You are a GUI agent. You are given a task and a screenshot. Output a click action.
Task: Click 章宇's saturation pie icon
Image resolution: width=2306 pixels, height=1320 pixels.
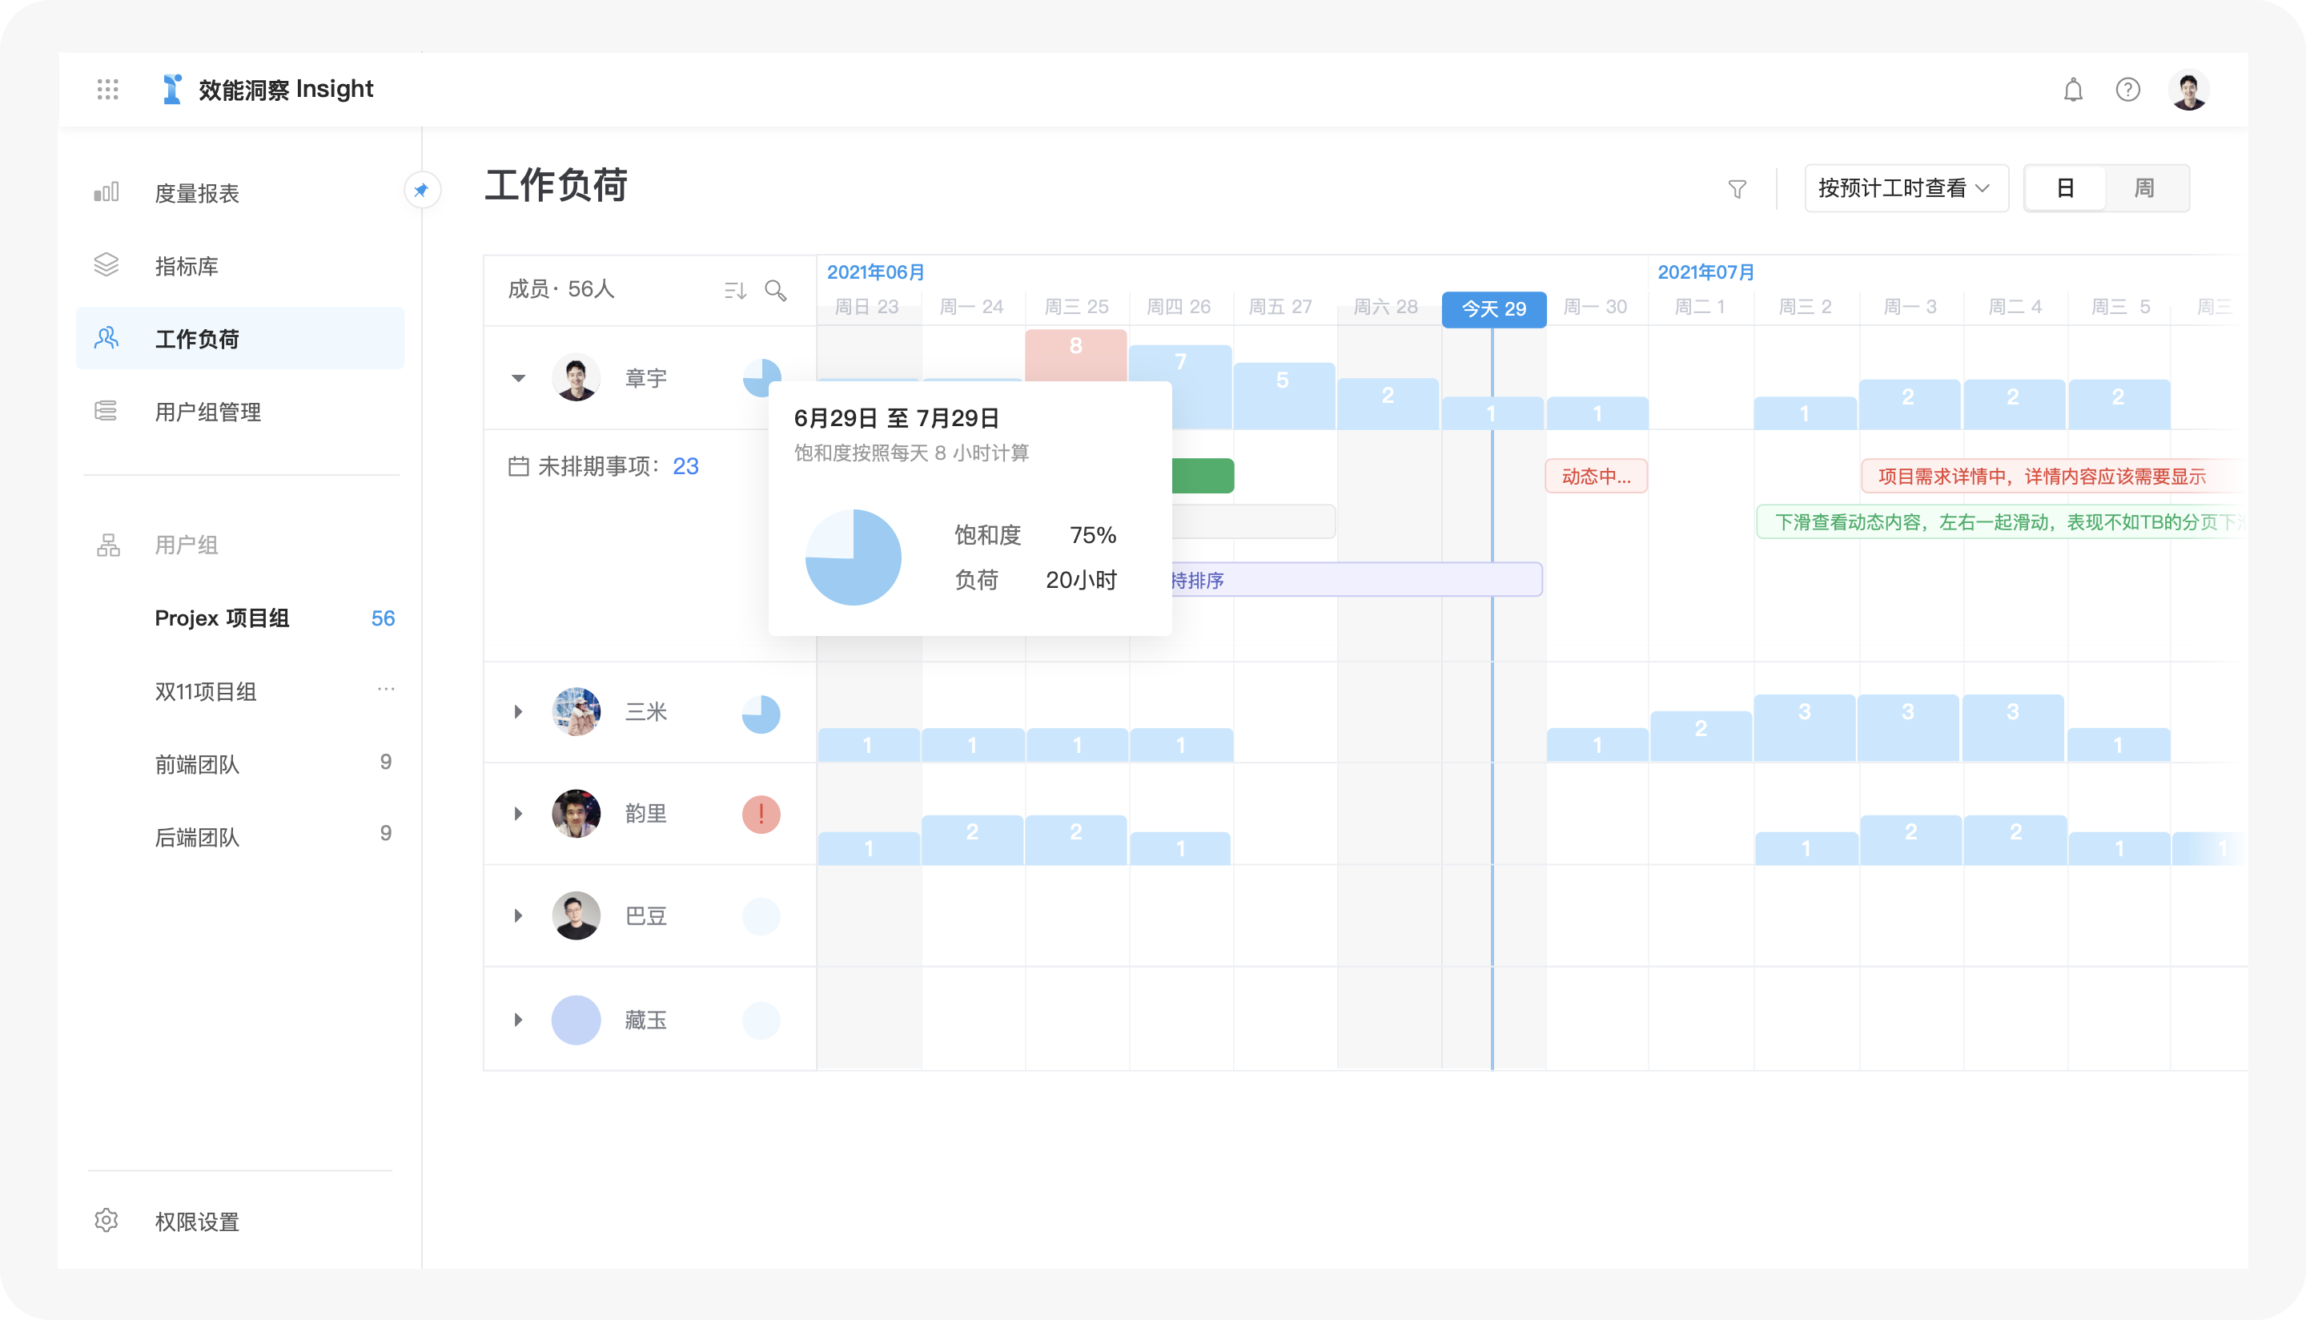point(762,377)
